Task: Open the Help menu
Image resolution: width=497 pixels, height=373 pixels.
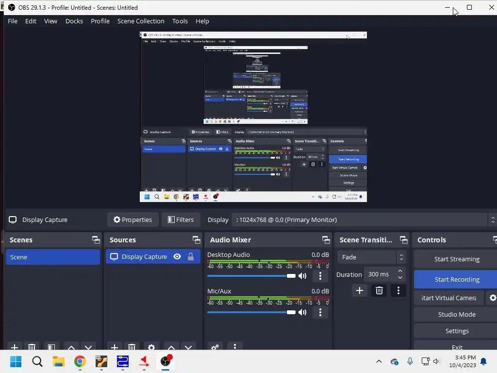Action: [x=202, y=21]
